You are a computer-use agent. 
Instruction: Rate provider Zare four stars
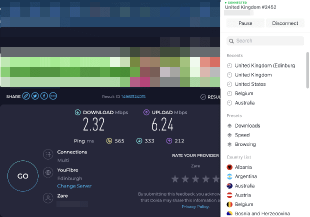(206, 179)
